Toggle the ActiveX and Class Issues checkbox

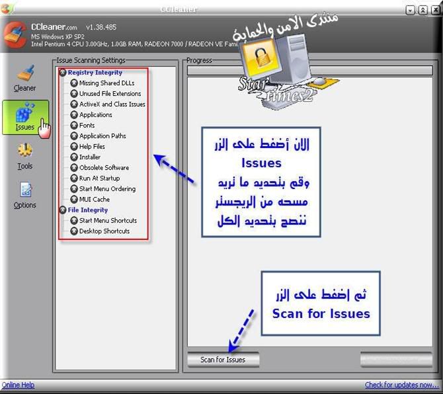(x=74, y=104)
